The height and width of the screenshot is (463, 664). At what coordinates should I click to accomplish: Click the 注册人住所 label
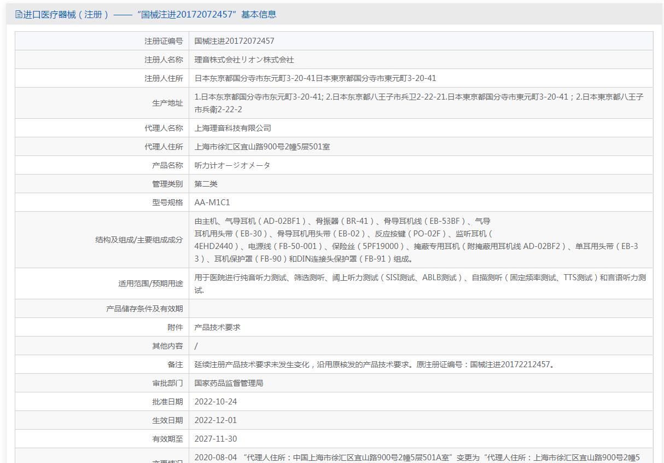164,78
